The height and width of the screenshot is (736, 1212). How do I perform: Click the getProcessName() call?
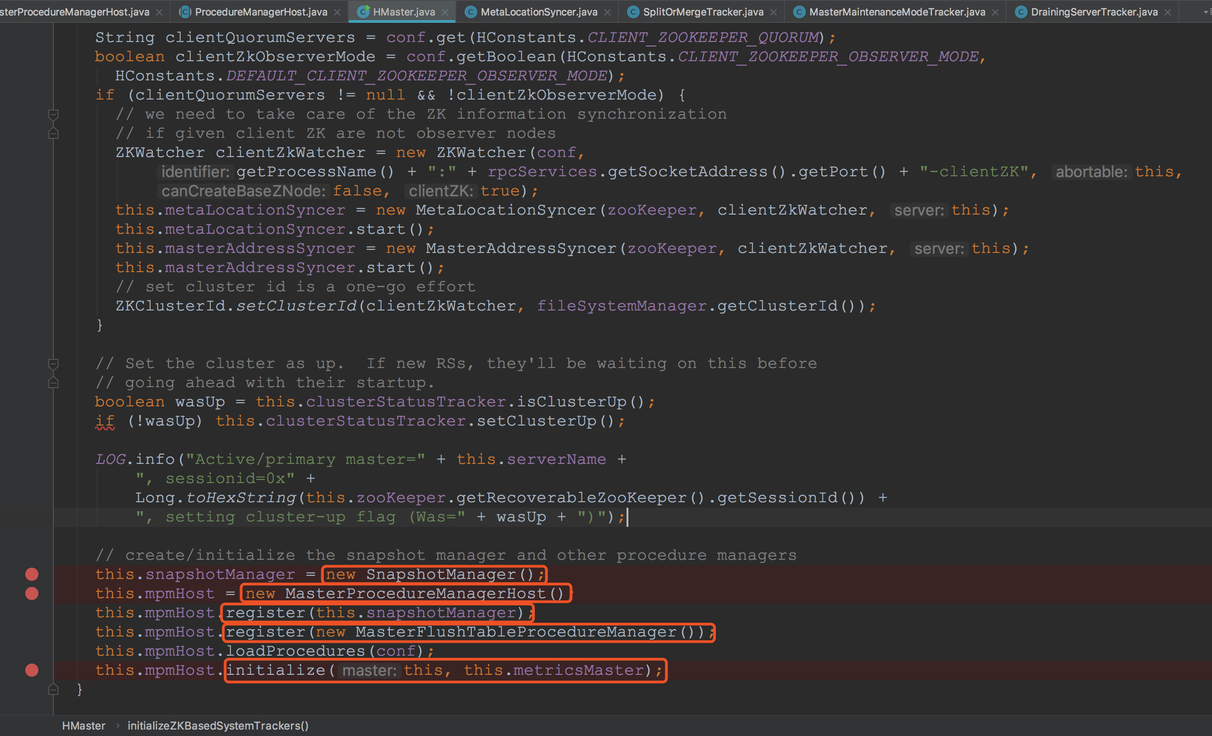(x=315, y=172)
